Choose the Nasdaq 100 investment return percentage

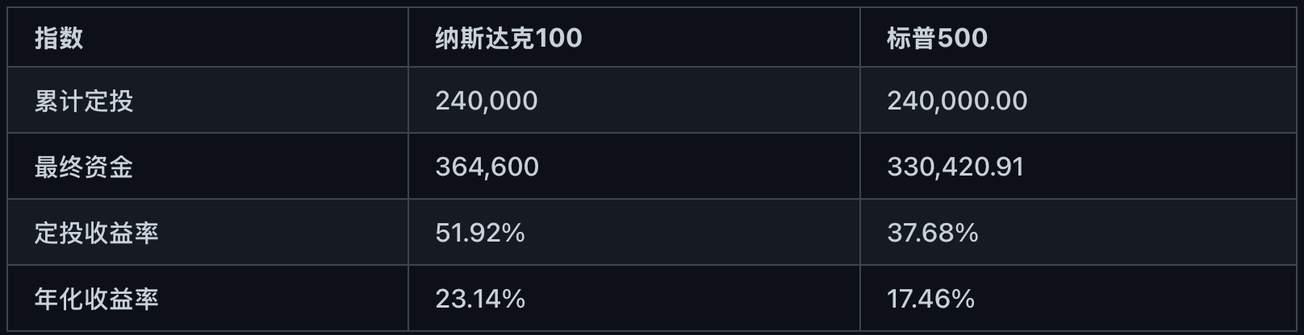pyautogui.click(x=480, y=233)
